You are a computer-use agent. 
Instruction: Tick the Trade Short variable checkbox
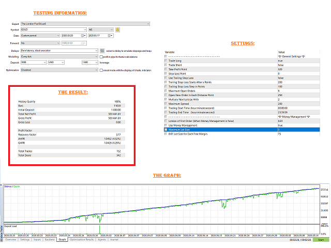165,65
